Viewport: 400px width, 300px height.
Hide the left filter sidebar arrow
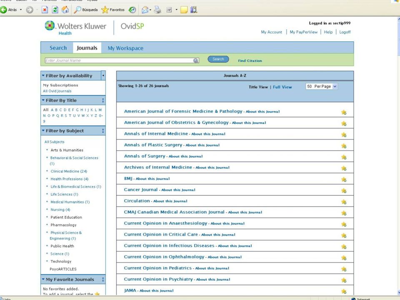(103, 75)
